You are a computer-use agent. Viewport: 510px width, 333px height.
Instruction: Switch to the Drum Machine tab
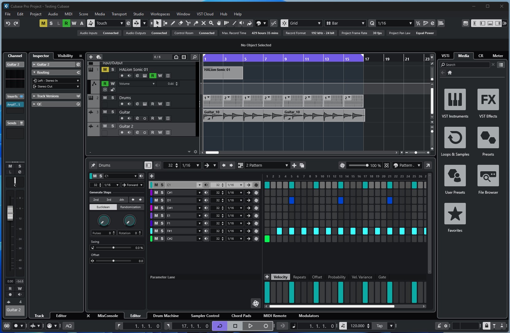tap(166, 316)
